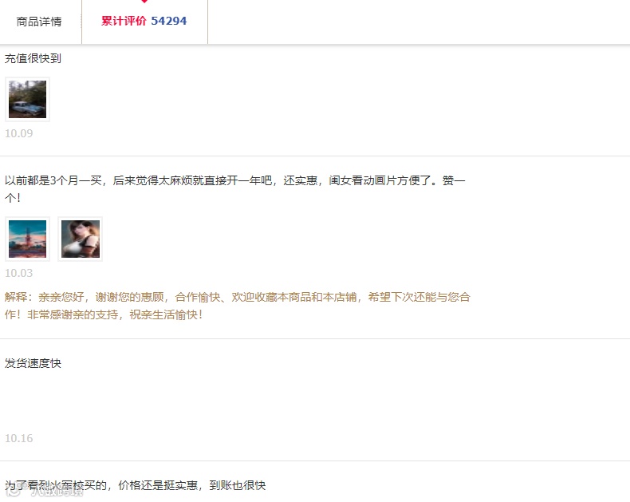Click the red marker above 累计评价
This screenshot has width=630, height=502.
click(144, 2)
